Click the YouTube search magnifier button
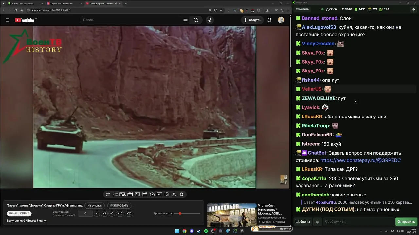This screenshot has height=235, width=419. (x=196, y=20)
